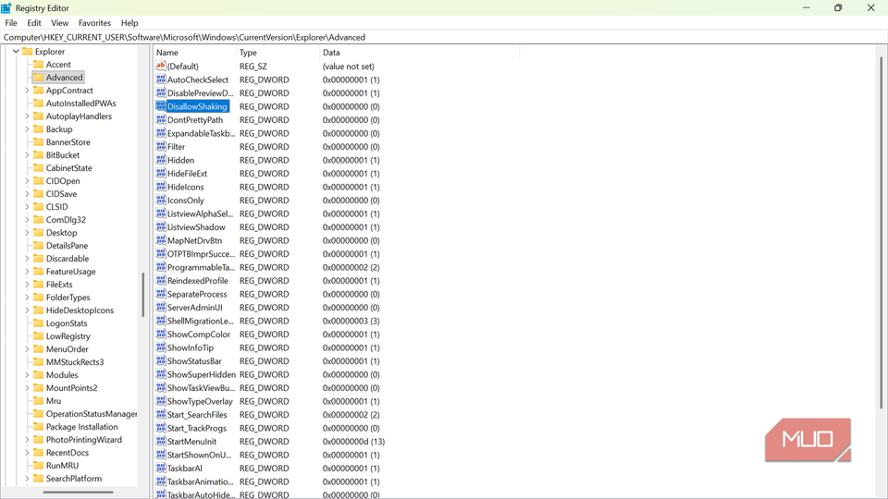Click the DWORD icon beside SeparateProcess

[x=161, y=294]
